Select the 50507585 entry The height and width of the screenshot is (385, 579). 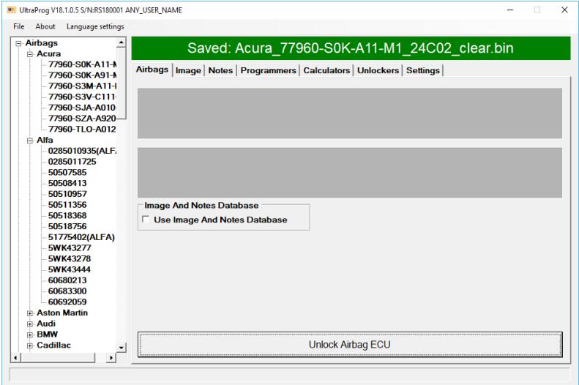(x=67, y=173)
